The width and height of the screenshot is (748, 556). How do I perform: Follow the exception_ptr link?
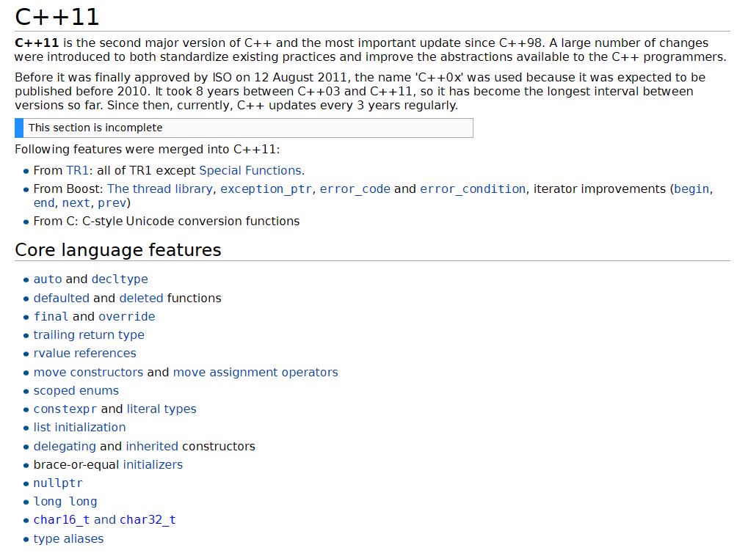tap(266, 189)
